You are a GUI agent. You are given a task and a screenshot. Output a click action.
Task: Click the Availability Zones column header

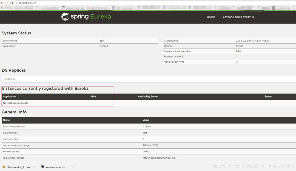(x=148, y=96)
